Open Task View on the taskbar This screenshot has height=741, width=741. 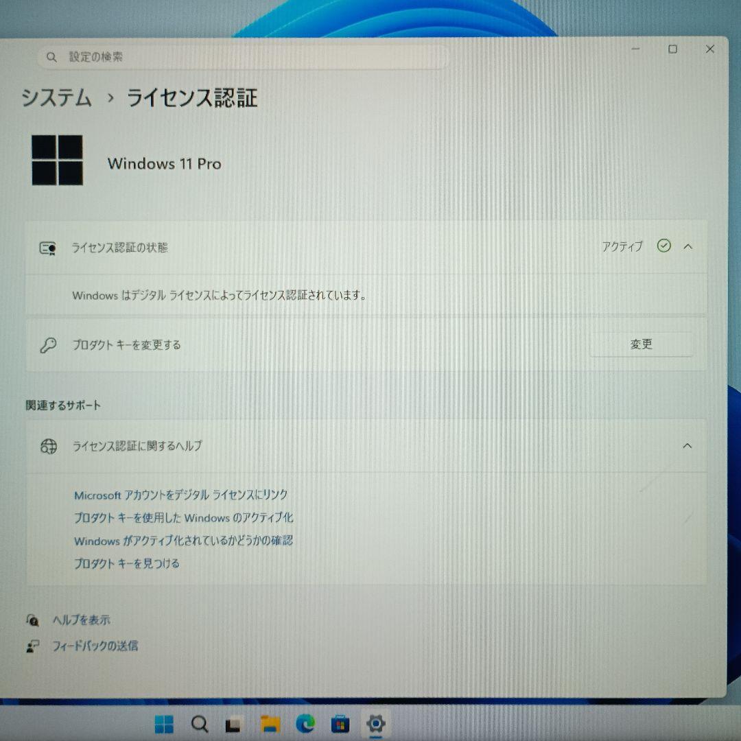[233, 725]
